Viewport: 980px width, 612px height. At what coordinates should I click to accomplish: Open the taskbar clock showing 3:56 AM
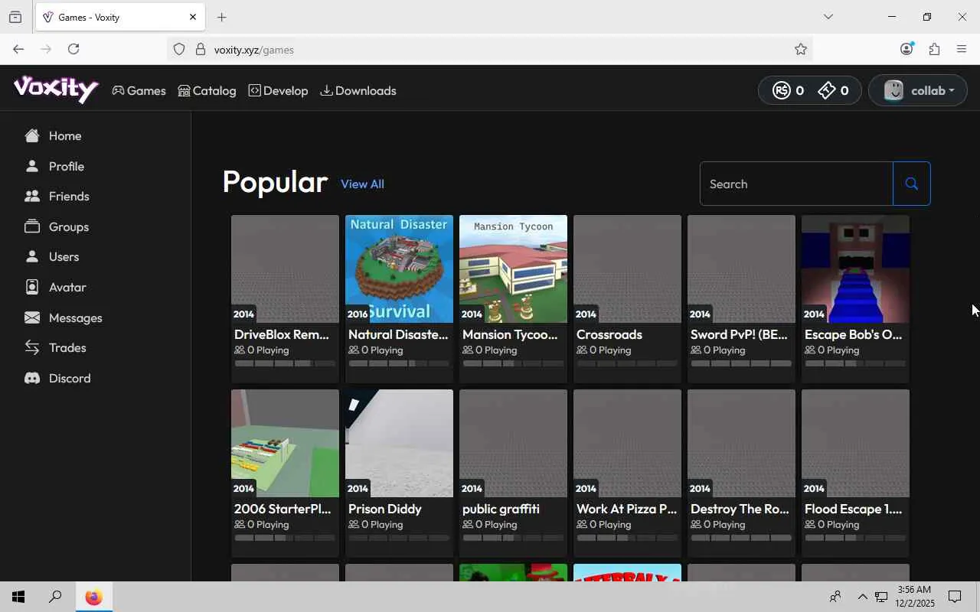(914, 597)
